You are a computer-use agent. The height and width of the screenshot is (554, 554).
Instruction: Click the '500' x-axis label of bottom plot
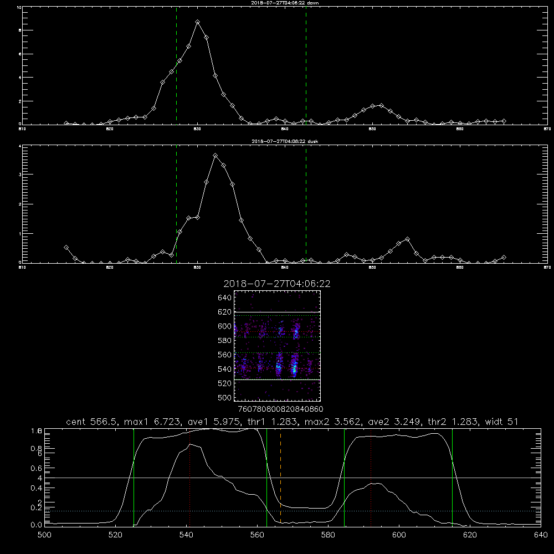44,535
